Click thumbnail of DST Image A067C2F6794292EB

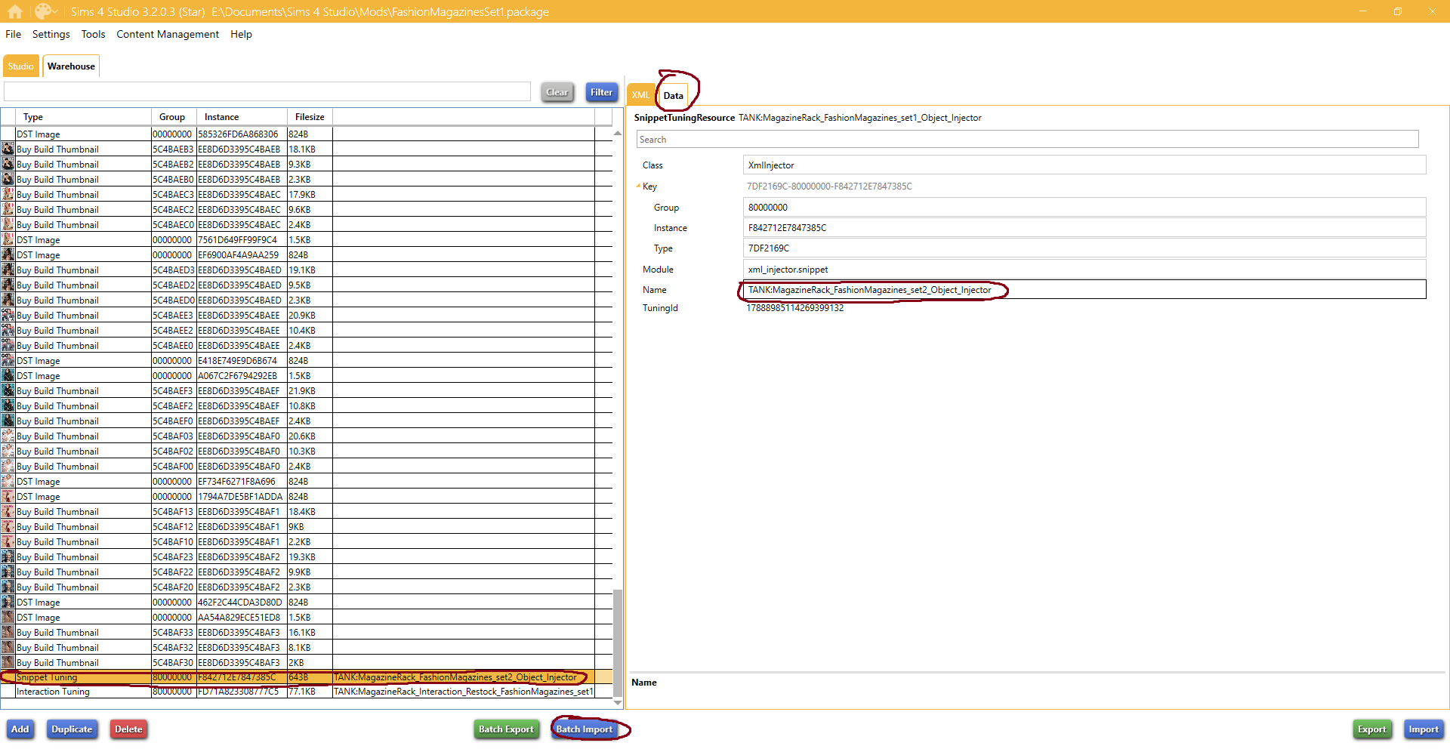[x=8, y=376]
